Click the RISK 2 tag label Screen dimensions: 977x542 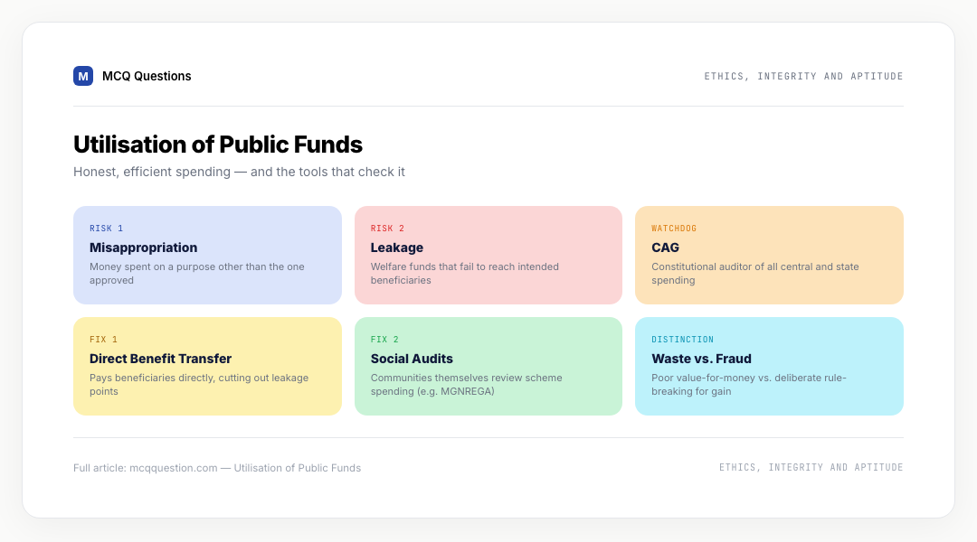pyautogui.click(x=387, y=229)
